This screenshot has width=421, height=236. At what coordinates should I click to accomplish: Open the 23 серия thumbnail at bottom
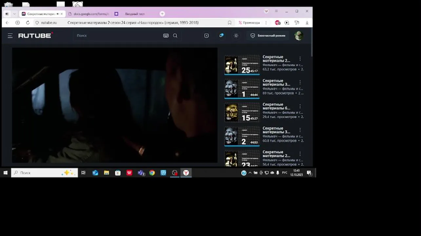tap(242, 158)
